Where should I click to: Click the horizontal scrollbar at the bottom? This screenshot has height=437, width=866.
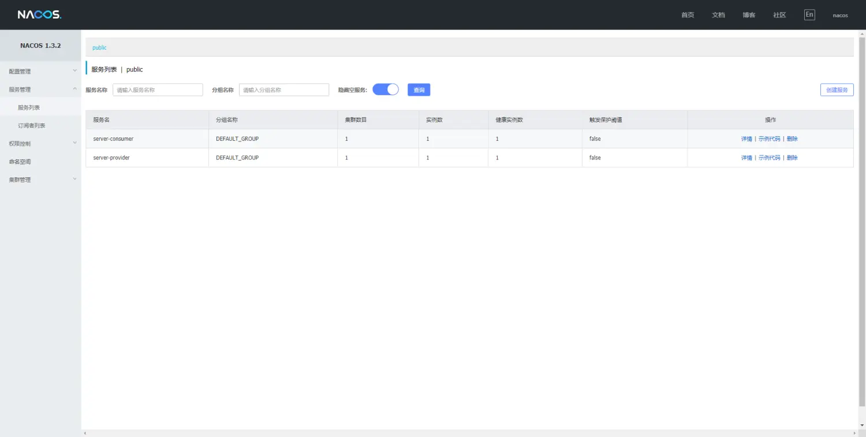point(469,433)
